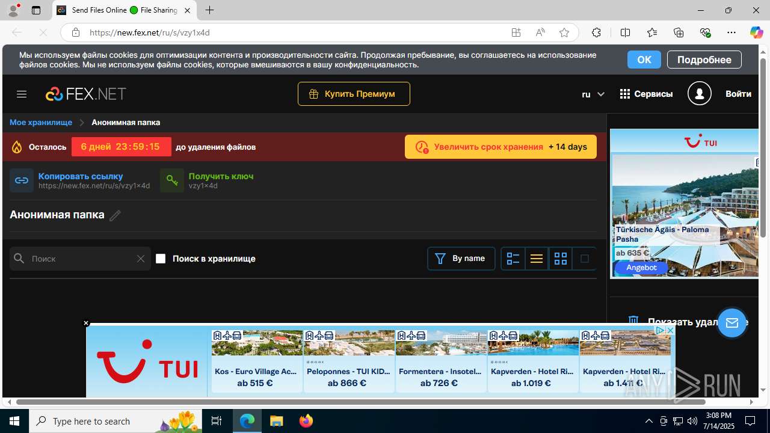Open Task View on taskbar
The width and height of the screenshot is (770, 433).
click(217, 421)
